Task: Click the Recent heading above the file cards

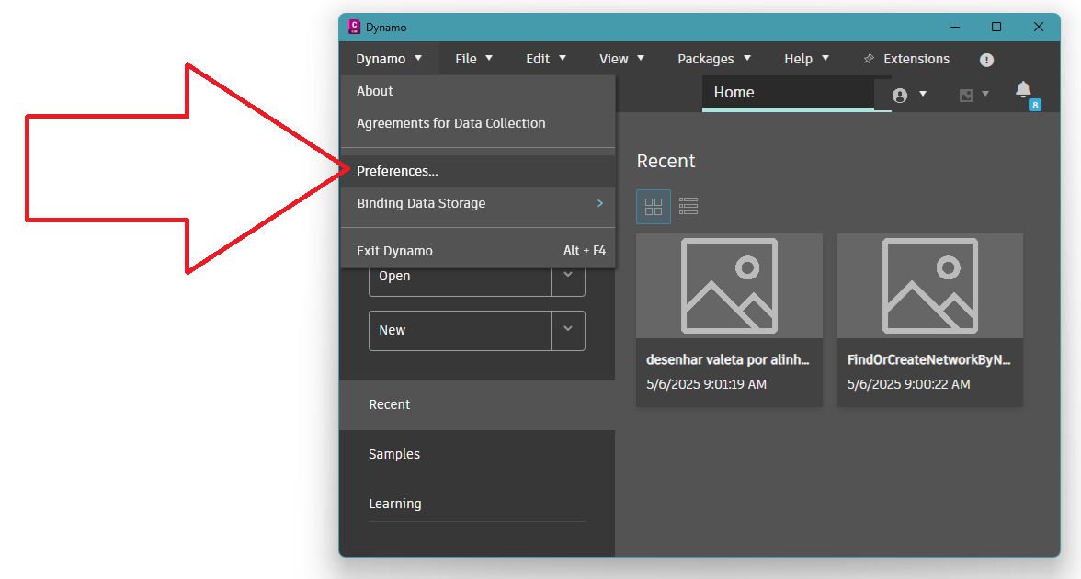Action: [666, 162]
